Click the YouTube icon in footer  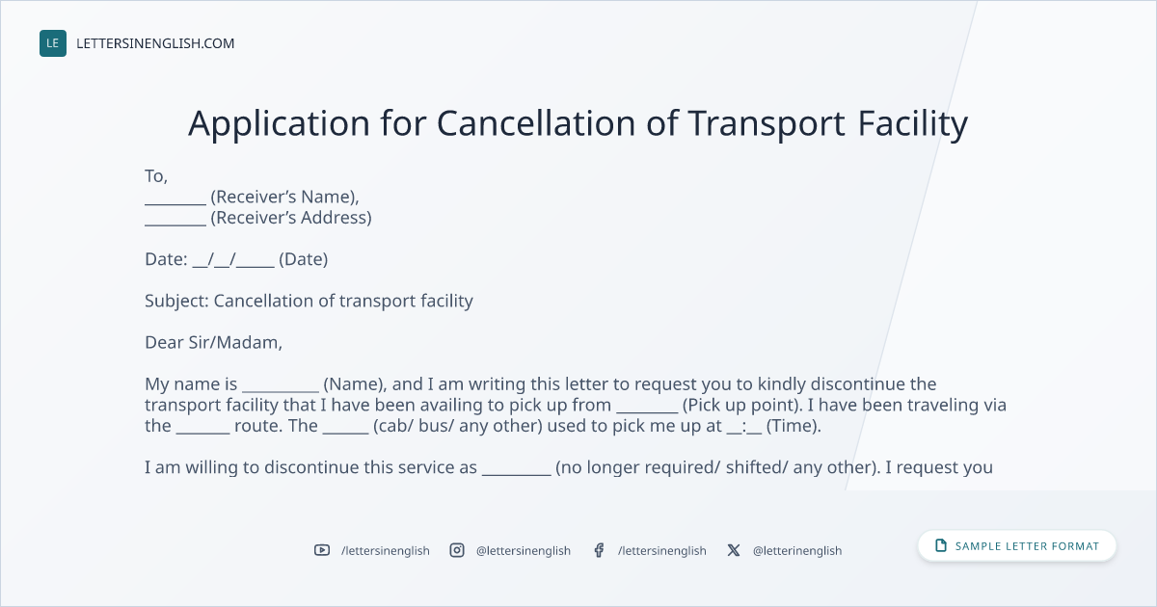[x=322, y=550]
